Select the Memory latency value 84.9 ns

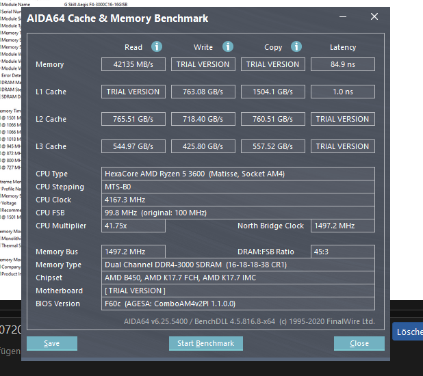[343, 64]
